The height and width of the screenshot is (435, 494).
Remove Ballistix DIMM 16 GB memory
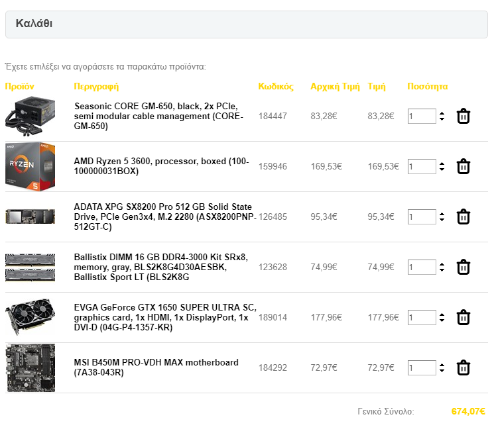[463, 267]
